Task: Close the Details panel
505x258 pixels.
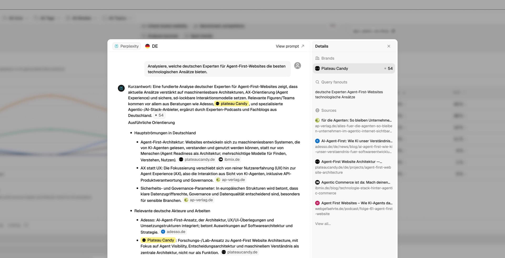Action: pos(389,46)
